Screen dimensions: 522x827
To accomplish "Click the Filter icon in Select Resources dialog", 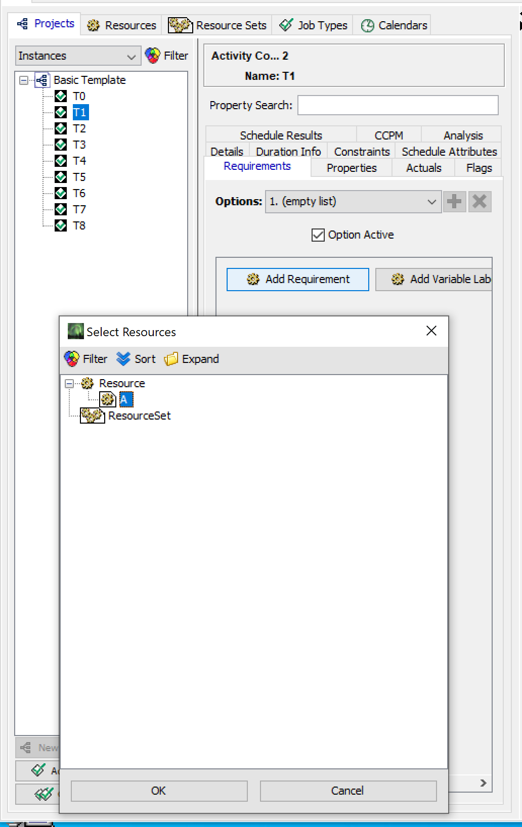I will [x=72, y=359].
